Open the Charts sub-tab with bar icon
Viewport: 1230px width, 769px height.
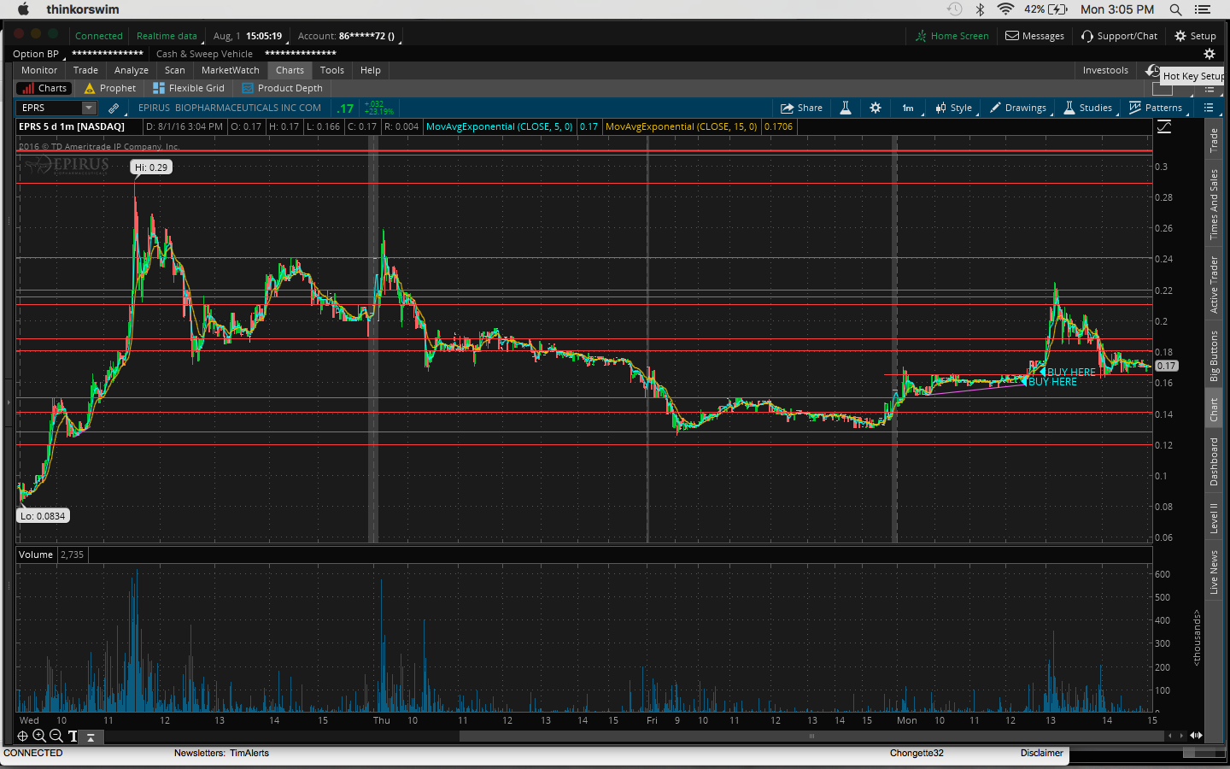coord(44,88)
